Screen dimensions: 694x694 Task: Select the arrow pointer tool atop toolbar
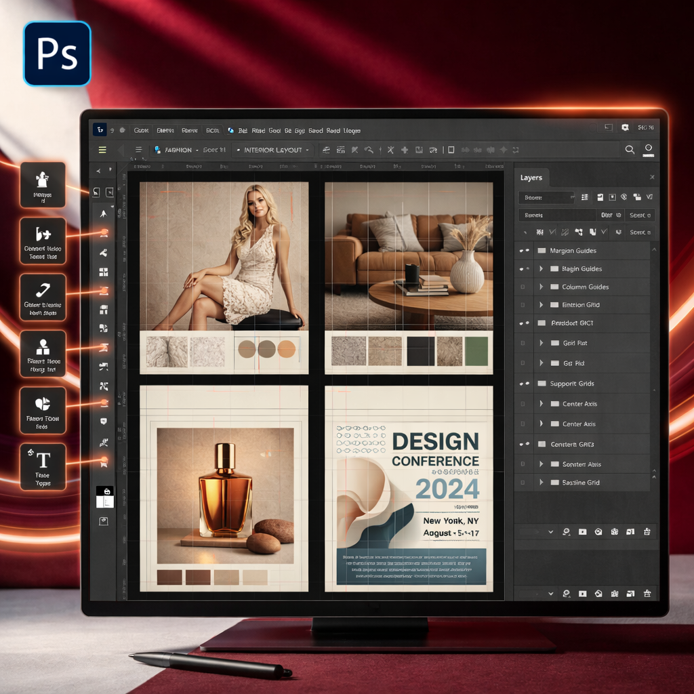[104, 213]
